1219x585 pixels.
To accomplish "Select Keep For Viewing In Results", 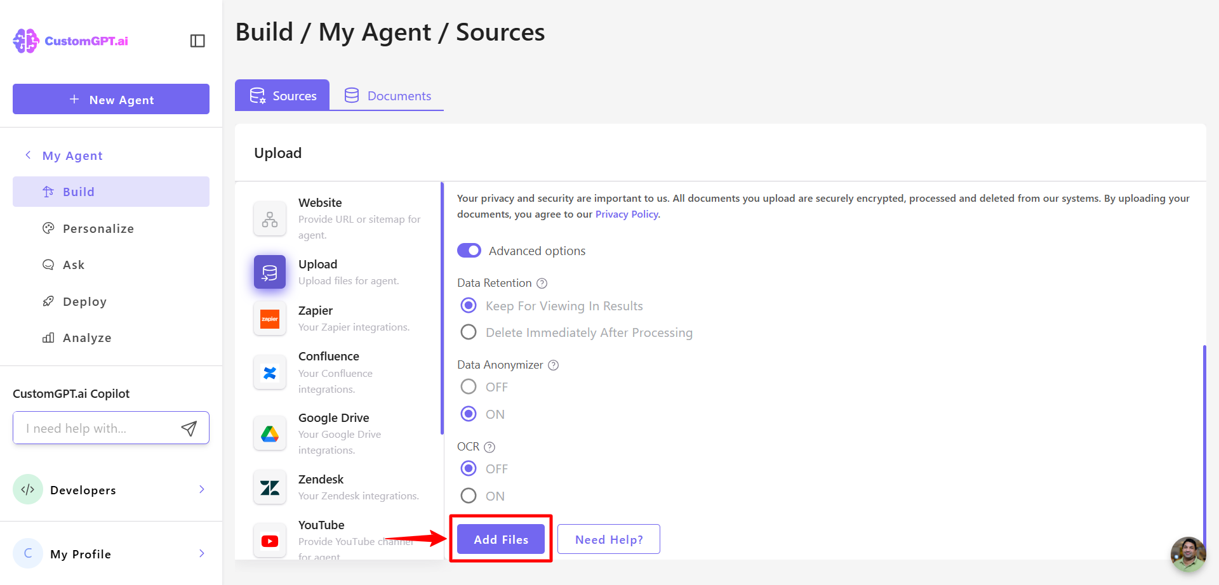I will (x=469, y=306).
